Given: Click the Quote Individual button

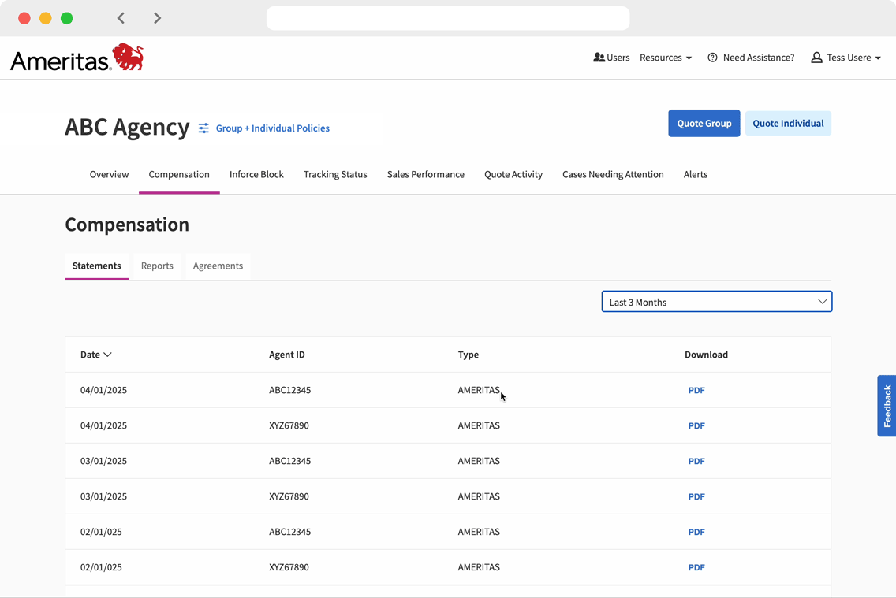Looking at the screenshot, I should coord(788,123).
